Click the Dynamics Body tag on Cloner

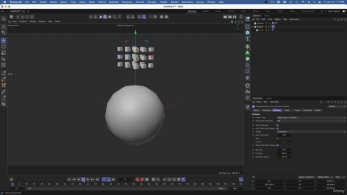[x=273, y=27]
